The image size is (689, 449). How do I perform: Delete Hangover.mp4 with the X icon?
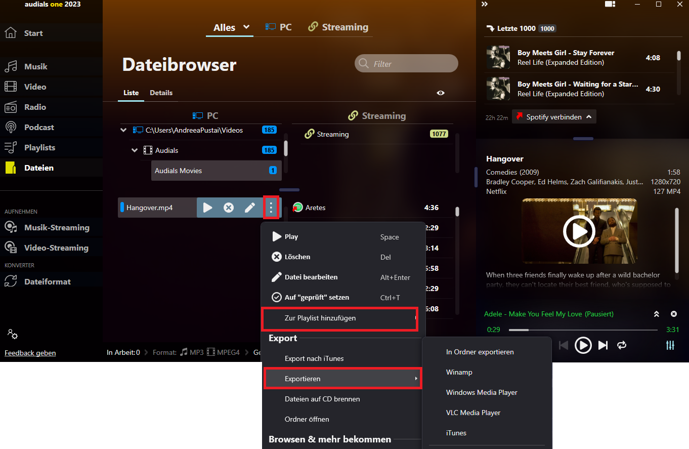[229, 208]
